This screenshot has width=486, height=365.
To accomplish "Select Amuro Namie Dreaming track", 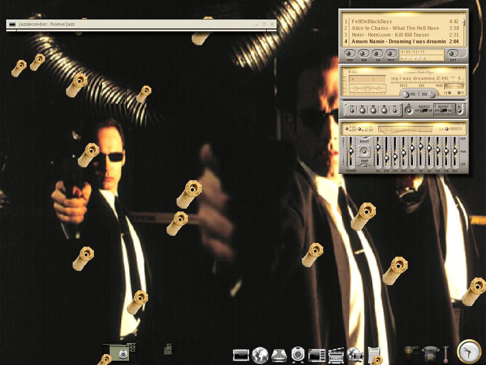I will (402, 41).
